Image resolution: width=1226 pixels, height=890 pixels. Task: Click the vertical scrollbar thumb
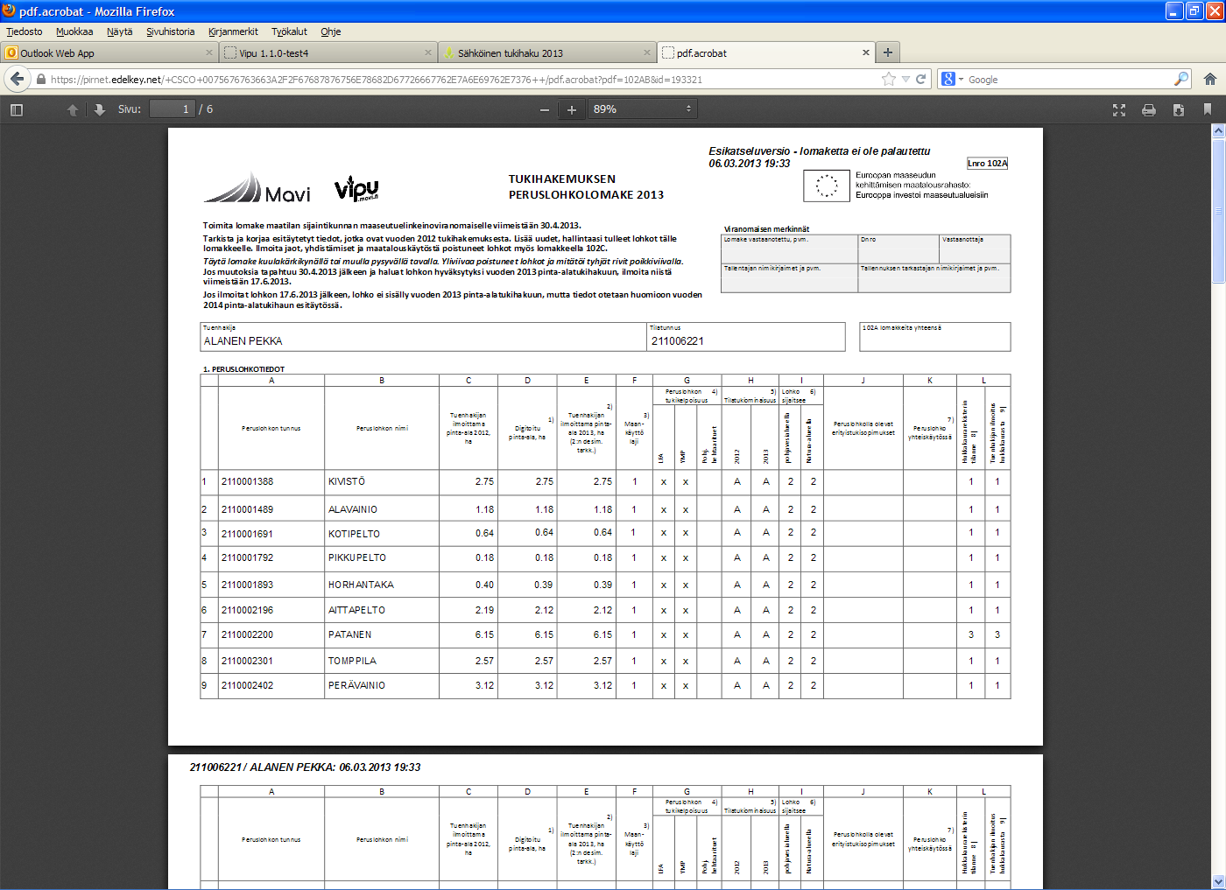1218,210
